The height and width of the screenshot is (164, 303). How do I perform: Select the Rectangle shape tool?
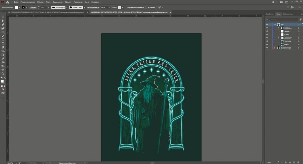point(3,32)
